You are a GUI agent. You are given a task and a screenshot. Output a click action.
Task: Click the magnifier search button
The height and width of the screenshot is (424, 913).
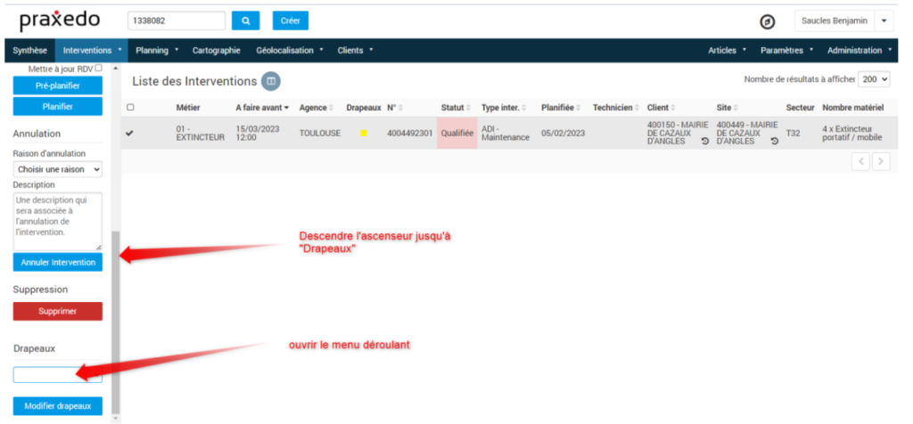[x=245, y=20]
